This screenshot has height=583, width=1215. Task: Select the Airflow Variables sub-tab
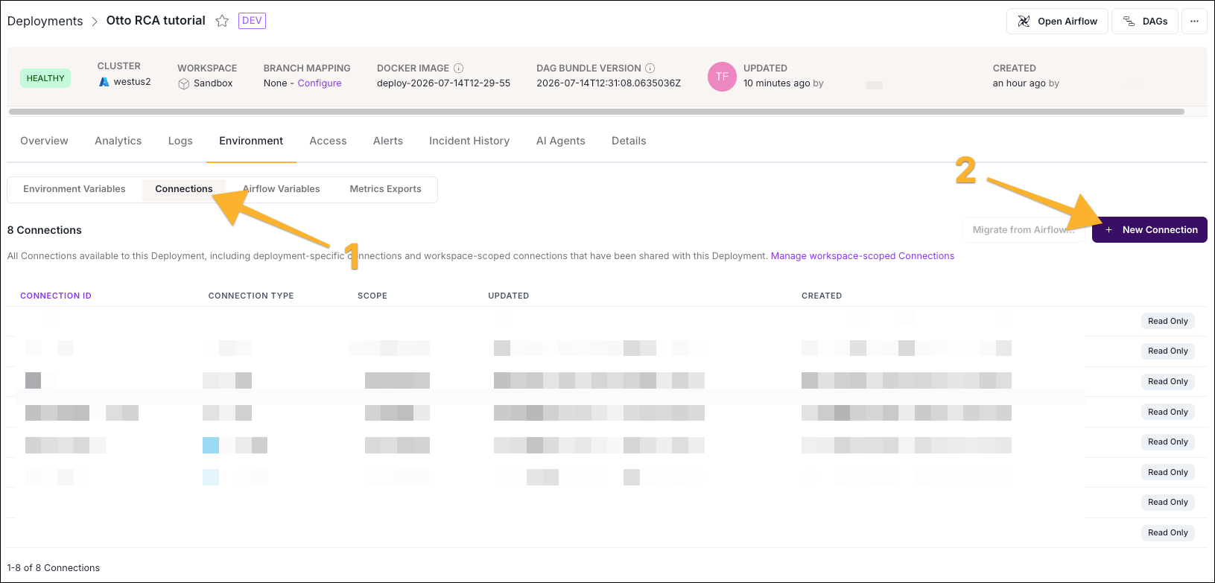pos(282,189)
